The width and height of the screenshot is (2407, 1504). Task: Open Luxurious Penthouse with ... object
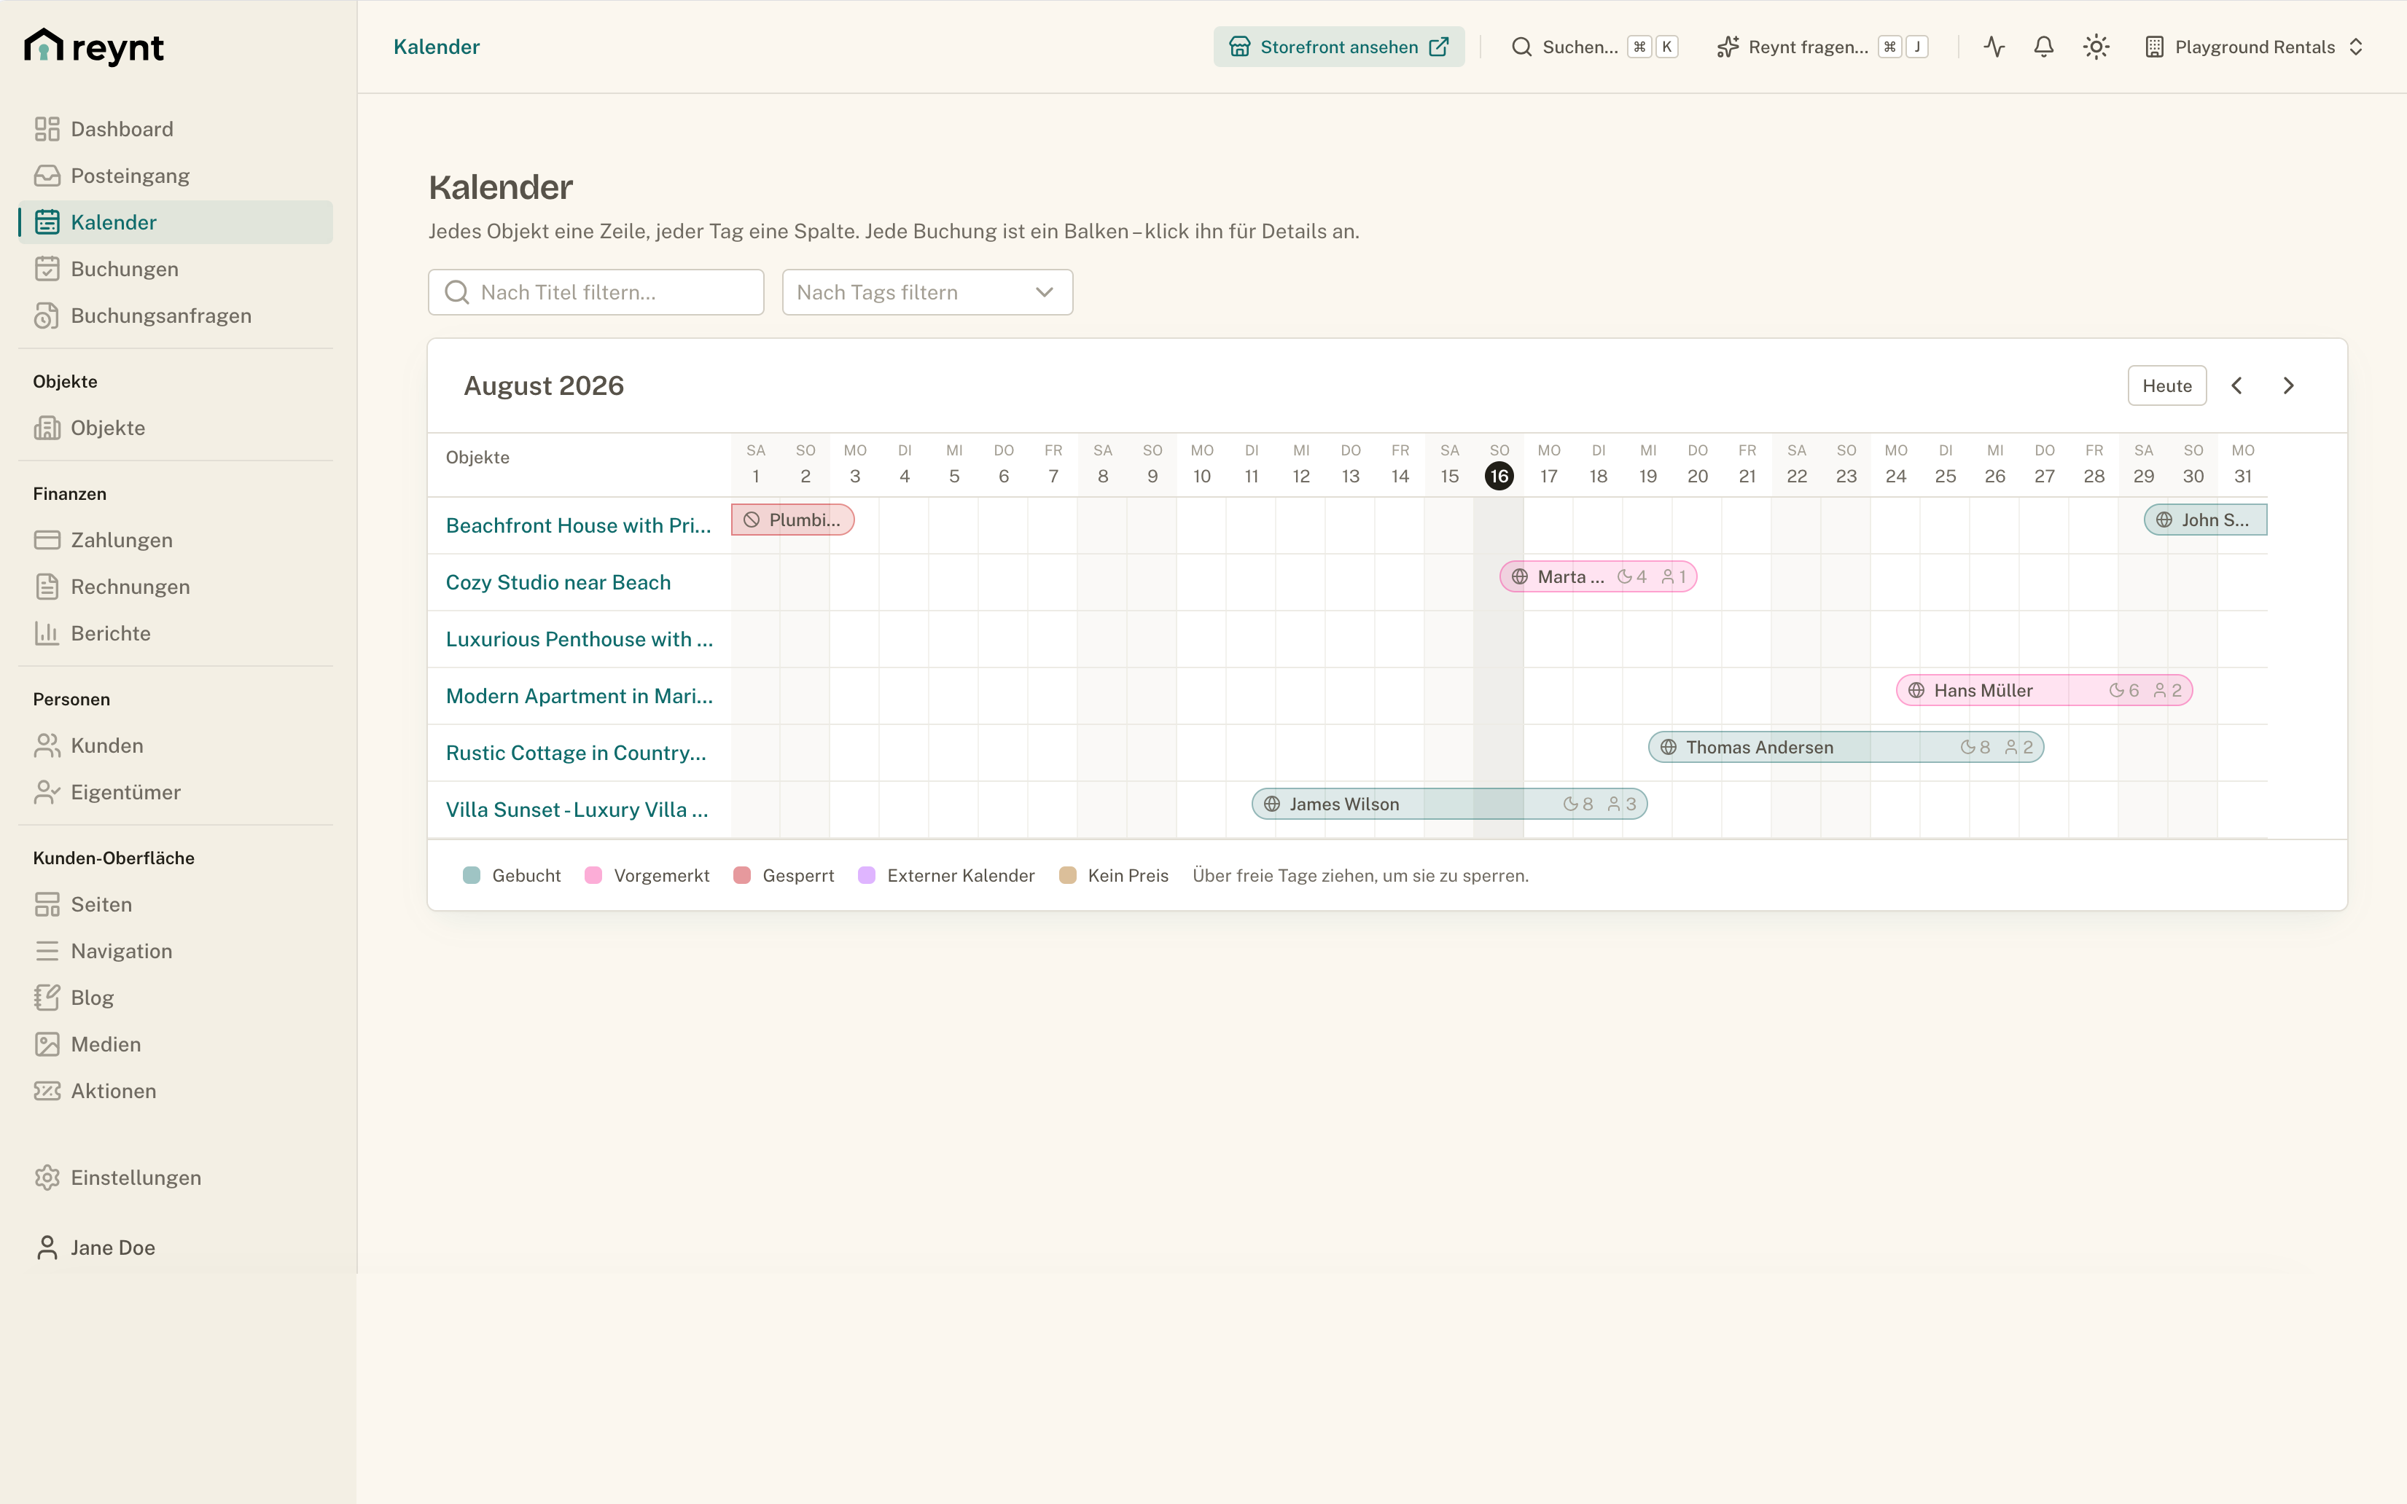(579, 638)
